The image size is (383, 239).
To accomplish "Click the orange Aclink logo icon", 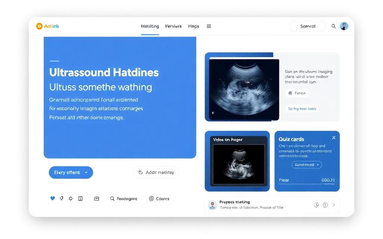I will pyautogui.click(x=39, y=26).
